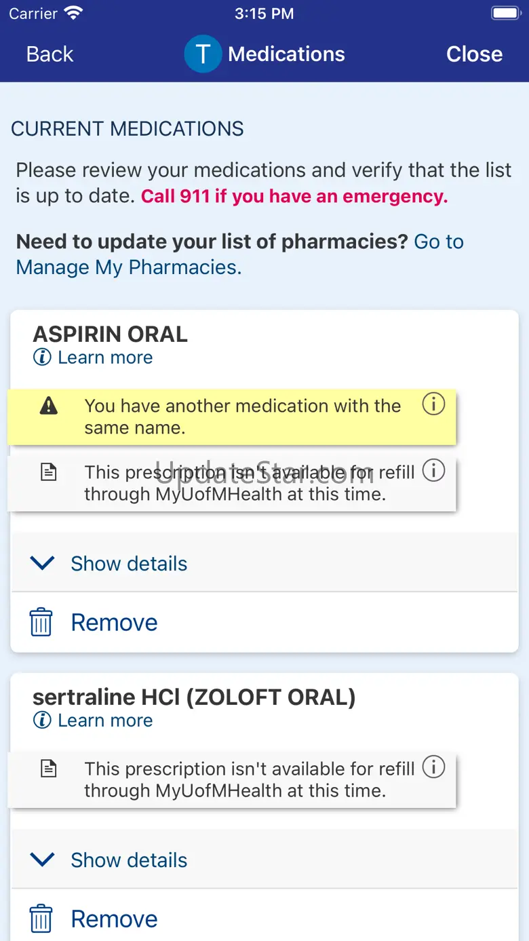Tap info icon on Aspirin refill notice
The height and width of the screenshot is (941, 529).
tap(433, 470)
